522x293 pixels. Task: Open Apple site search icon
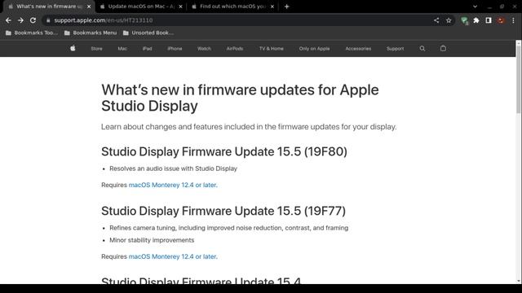[x=422, y=49]
